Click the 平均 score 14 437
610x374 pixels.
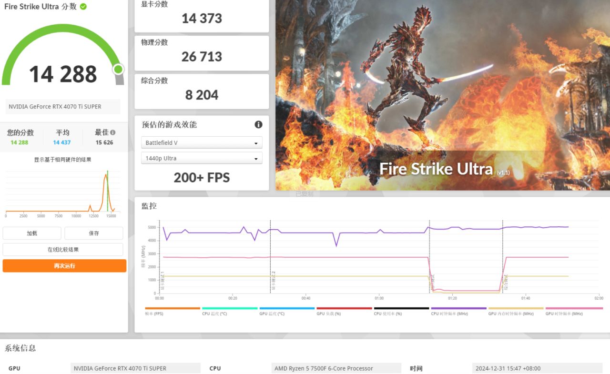pos(62,142)
